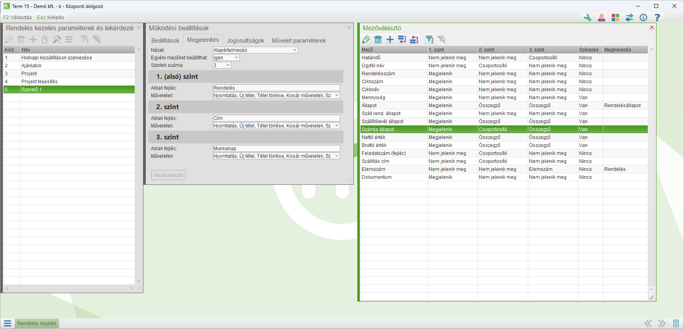Viewport: 684px width, 329px height.
Task: Click the Ablak fejléc field containing Munkanap
Action: 276,149
